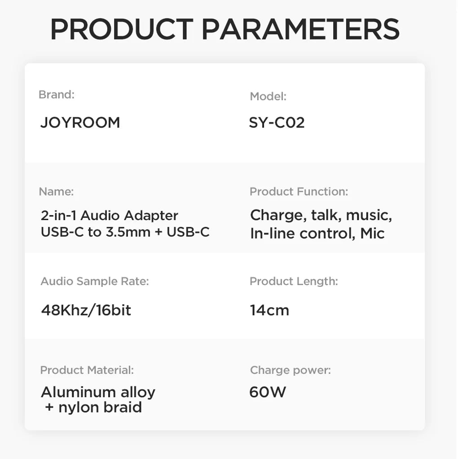Click the Name label

coord(56,192)
